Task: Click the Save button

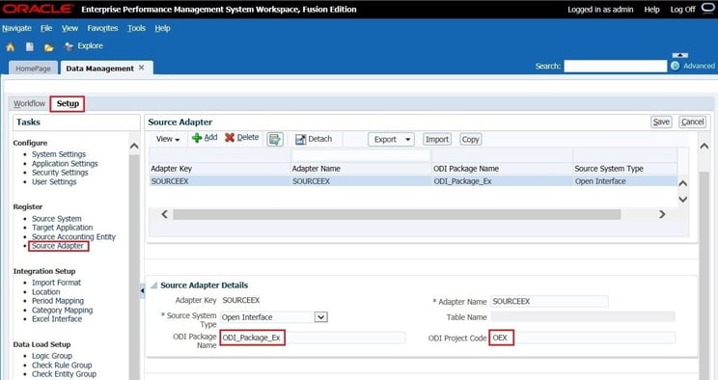Action: [x=661, y=122]
